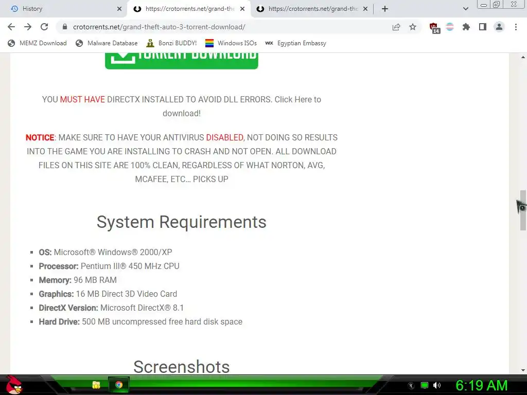Go back to the previous page
The width and height of the screenshot is (527, 395).
coord(11,27)
